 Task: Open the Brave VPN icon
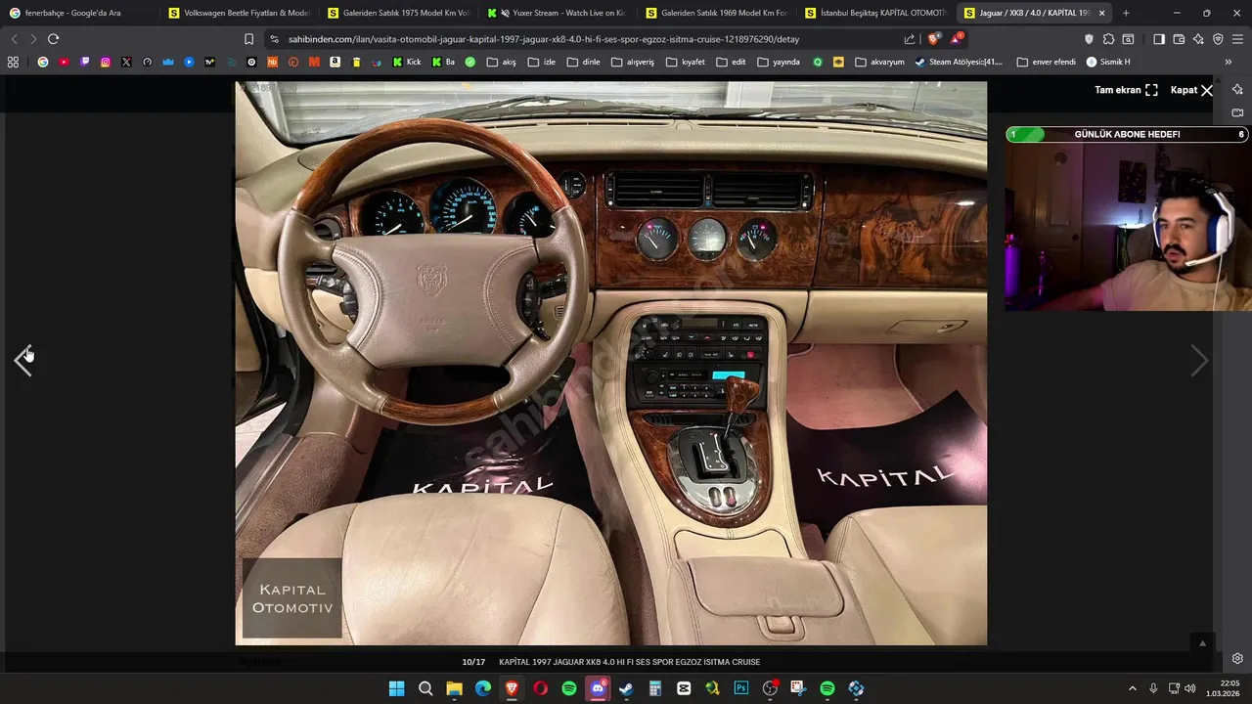(1218, 39)
